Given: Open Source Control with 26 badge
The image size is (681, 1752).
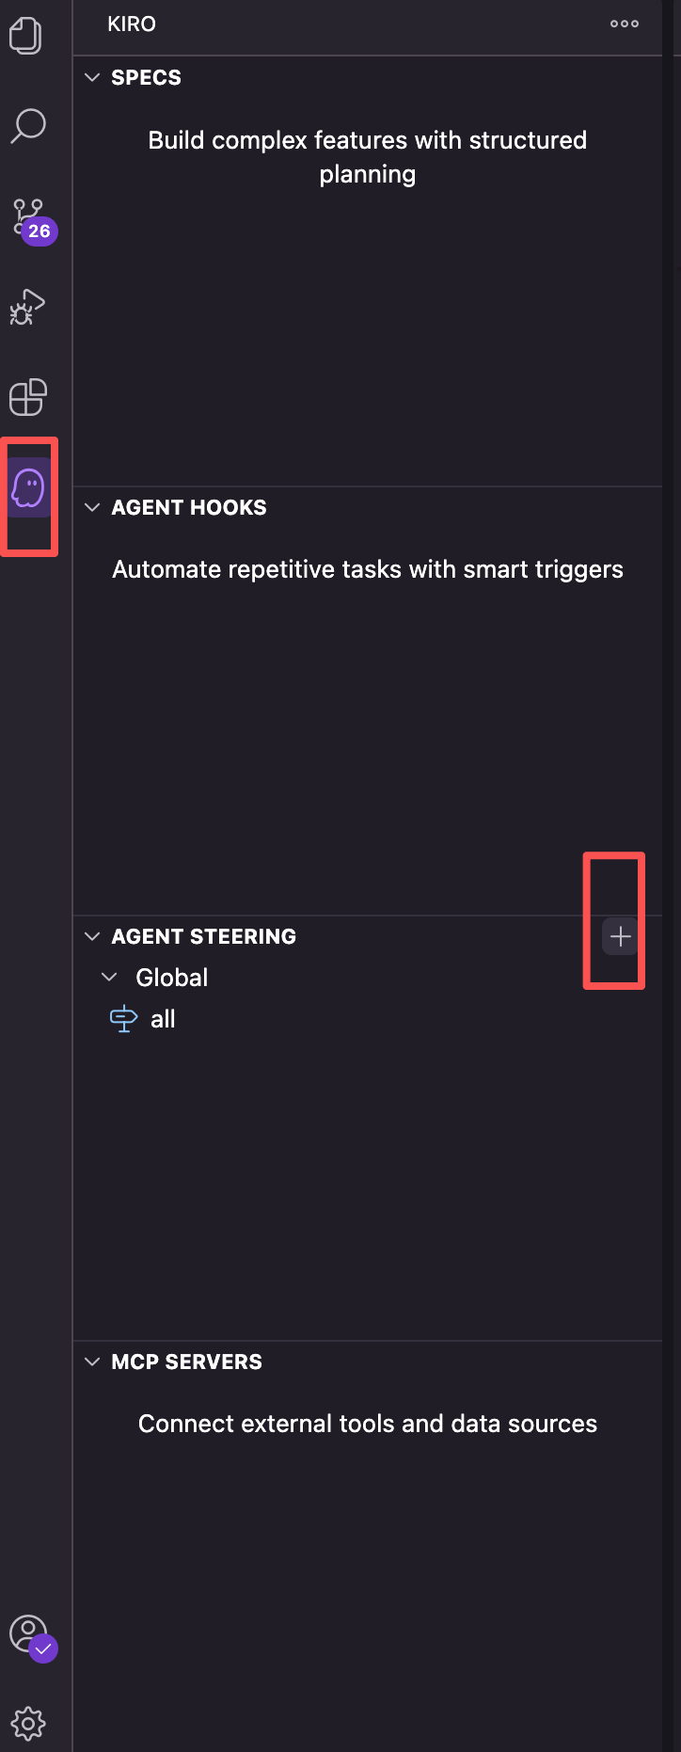Looking at the screenshot, I should coord(32,220).
